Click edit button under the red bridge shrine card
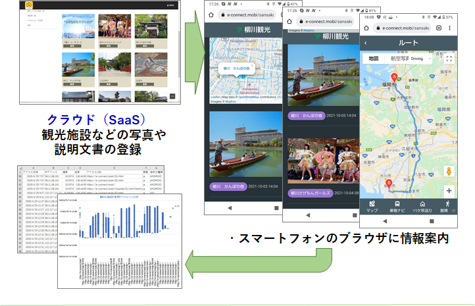This screenshot has height=306, width=475. coord(109,84)
